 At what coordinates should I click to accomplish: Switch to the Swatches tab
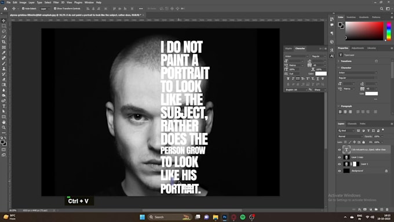coord(351,17)
